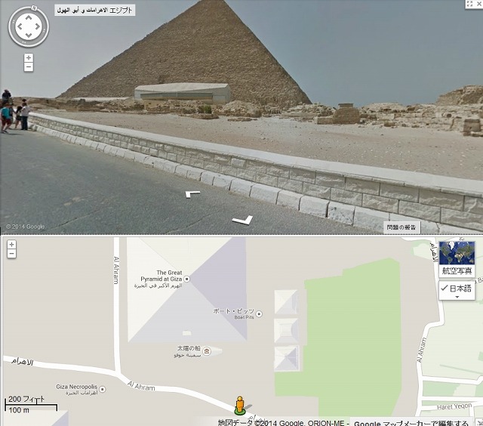This screenshot has height=426, width=483.
Task: Select The Great Pyramid at Giza marker
Action: (186, 279)
